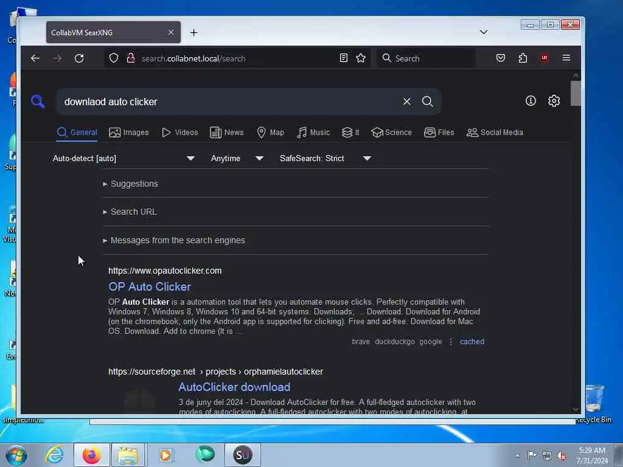Open the cached link for OP Auto Clicker
Viewport: 623px width, 467px height.
pos(472,342)
